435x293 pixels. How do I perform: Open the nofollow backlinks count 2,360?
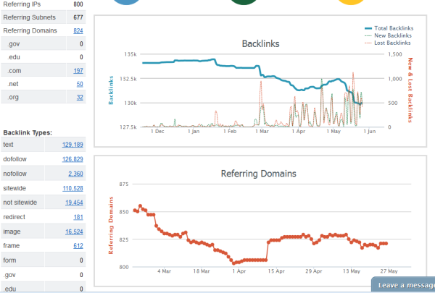coord(75,174)
